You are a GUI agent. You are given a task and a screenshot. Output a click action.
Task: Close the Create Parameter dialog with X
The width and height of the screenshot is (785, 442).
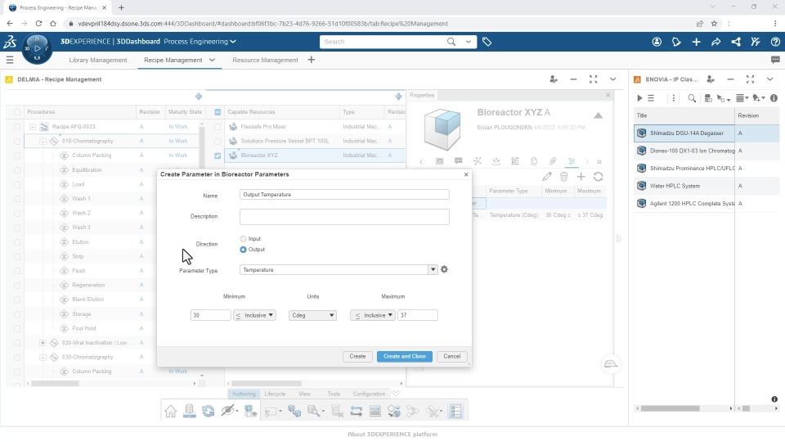pyautogui.click(x=466, y=174)
